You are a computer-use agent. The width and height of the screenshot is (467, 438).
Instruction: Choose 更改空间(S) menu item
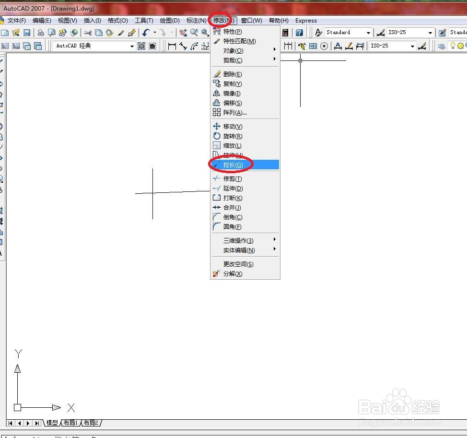(245, 264)
